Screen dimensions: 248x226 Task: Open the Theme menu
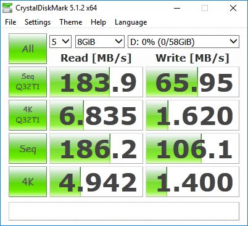(71, 22)
